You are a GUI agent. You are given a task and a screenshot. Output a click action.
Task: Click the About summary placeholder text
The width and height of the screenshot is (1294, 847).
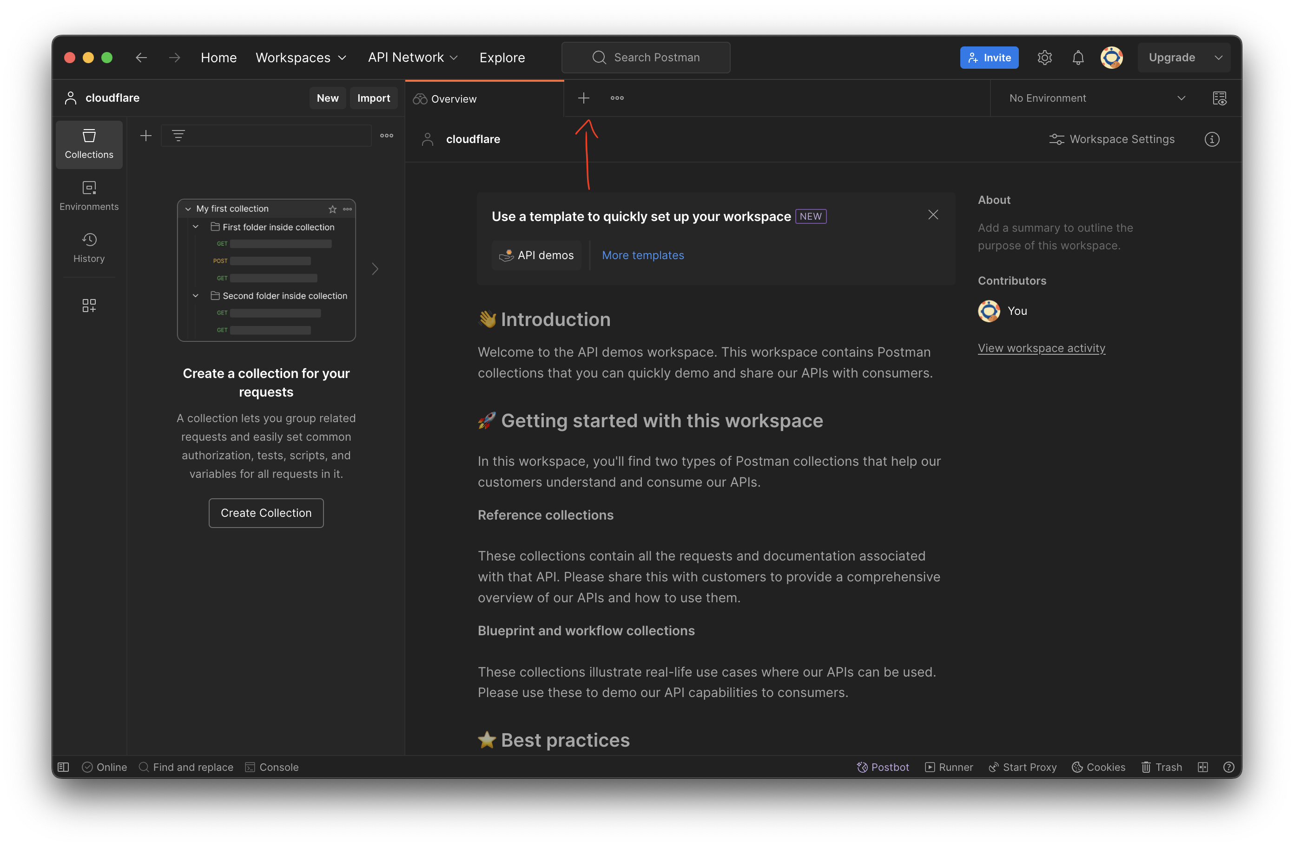[1055, 237]
